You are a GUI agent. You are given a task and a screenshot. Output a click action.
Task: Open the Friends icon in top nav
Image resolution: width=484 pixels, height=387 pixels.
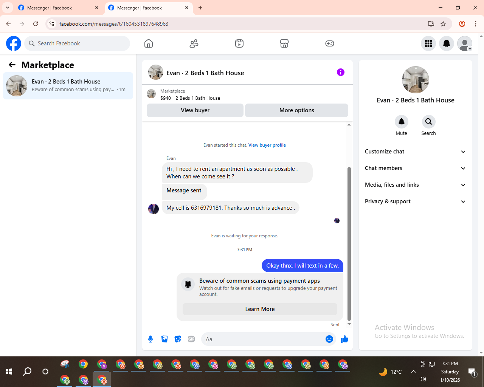pyautogui.click(x=194, y=43)
